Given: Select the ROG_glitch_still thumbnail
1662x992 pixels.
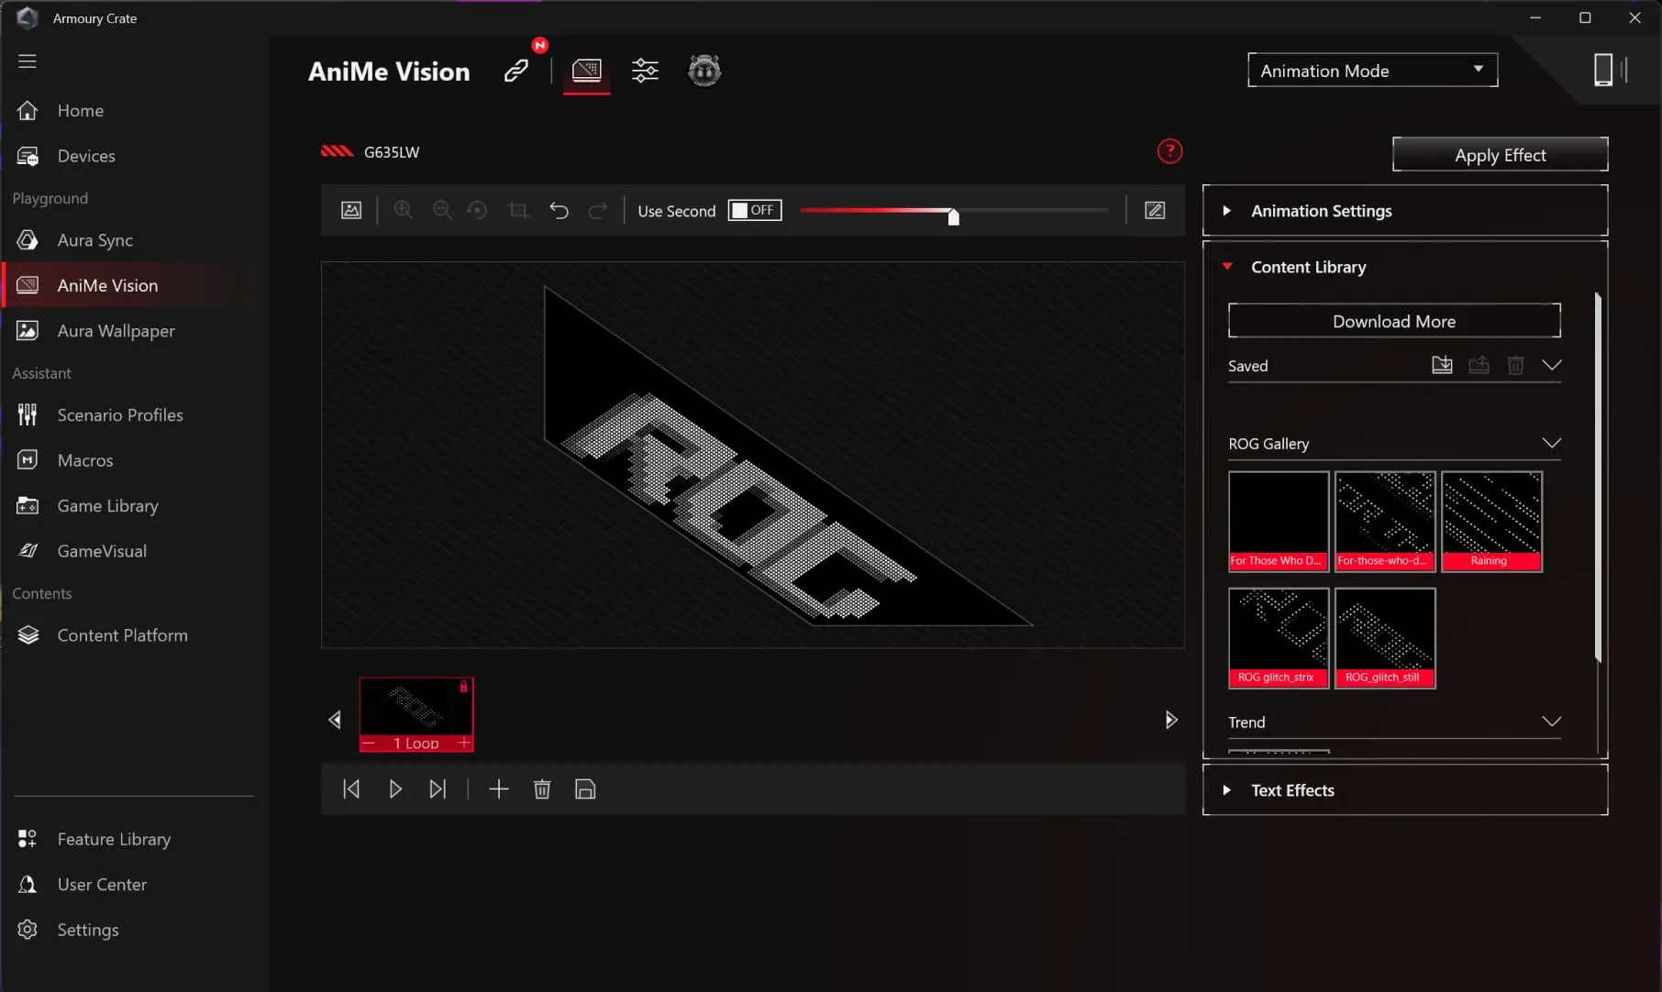Looking at the screenshot, I should pyautogui.click(x=1385, y=638).
